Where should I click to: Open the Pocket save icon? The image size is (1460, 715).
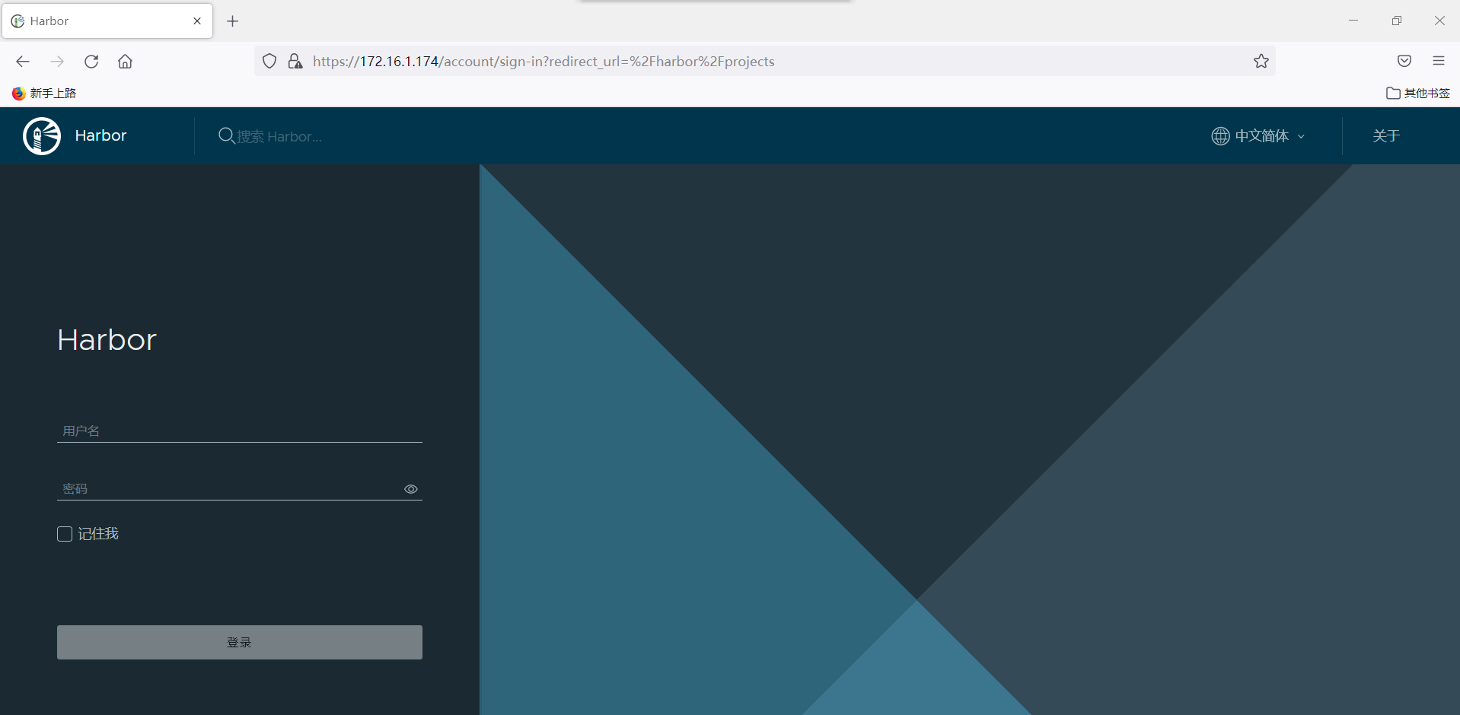1404,62
